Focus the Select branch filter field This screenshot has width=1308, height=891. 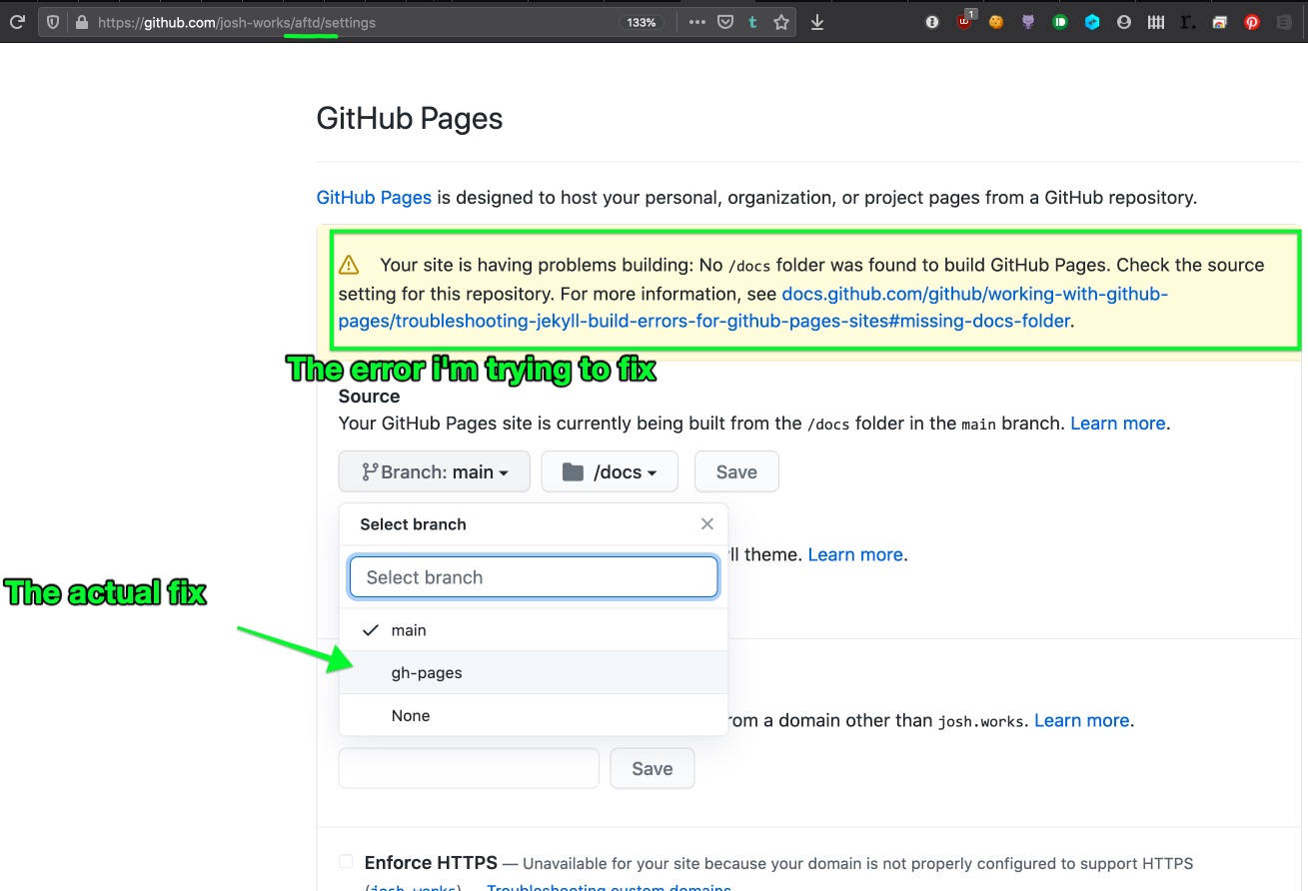534,577
